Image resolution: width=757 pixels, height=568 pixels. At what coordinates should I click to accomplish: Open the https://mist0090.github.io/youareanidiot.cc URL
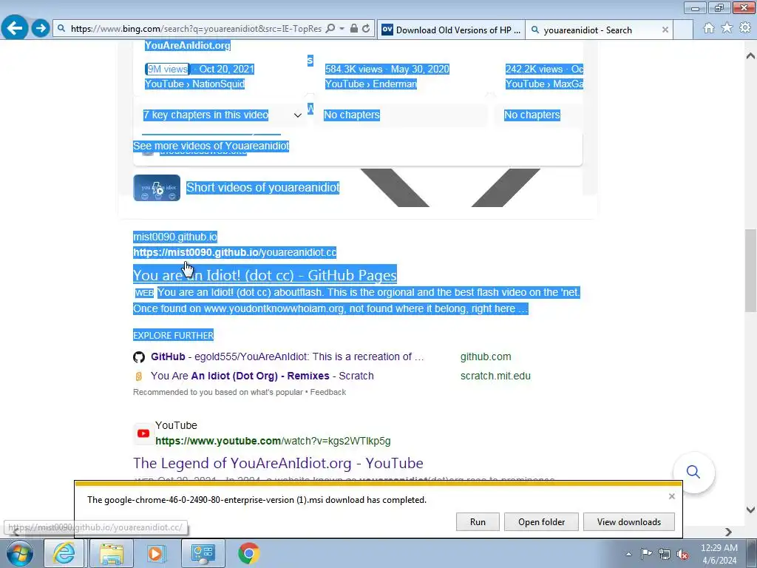[x=234, y=252]
